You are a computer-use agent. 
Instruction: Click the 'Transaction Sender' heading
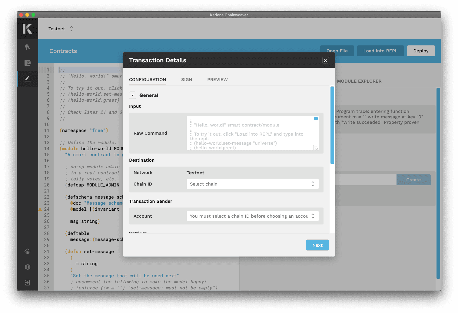151,201
